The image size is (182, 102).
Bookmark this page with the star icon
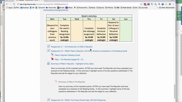click(x=141, y=4)
